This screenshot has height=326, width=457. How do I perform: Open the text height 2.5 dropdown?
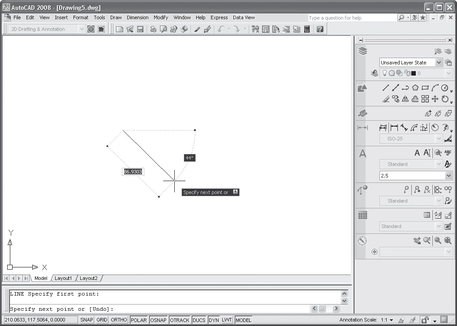click(x=448, y=176)
